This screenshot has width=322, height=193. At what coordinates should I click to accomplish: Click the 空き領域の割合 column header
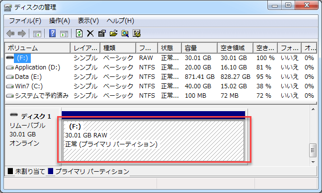[x=265, y=48]
